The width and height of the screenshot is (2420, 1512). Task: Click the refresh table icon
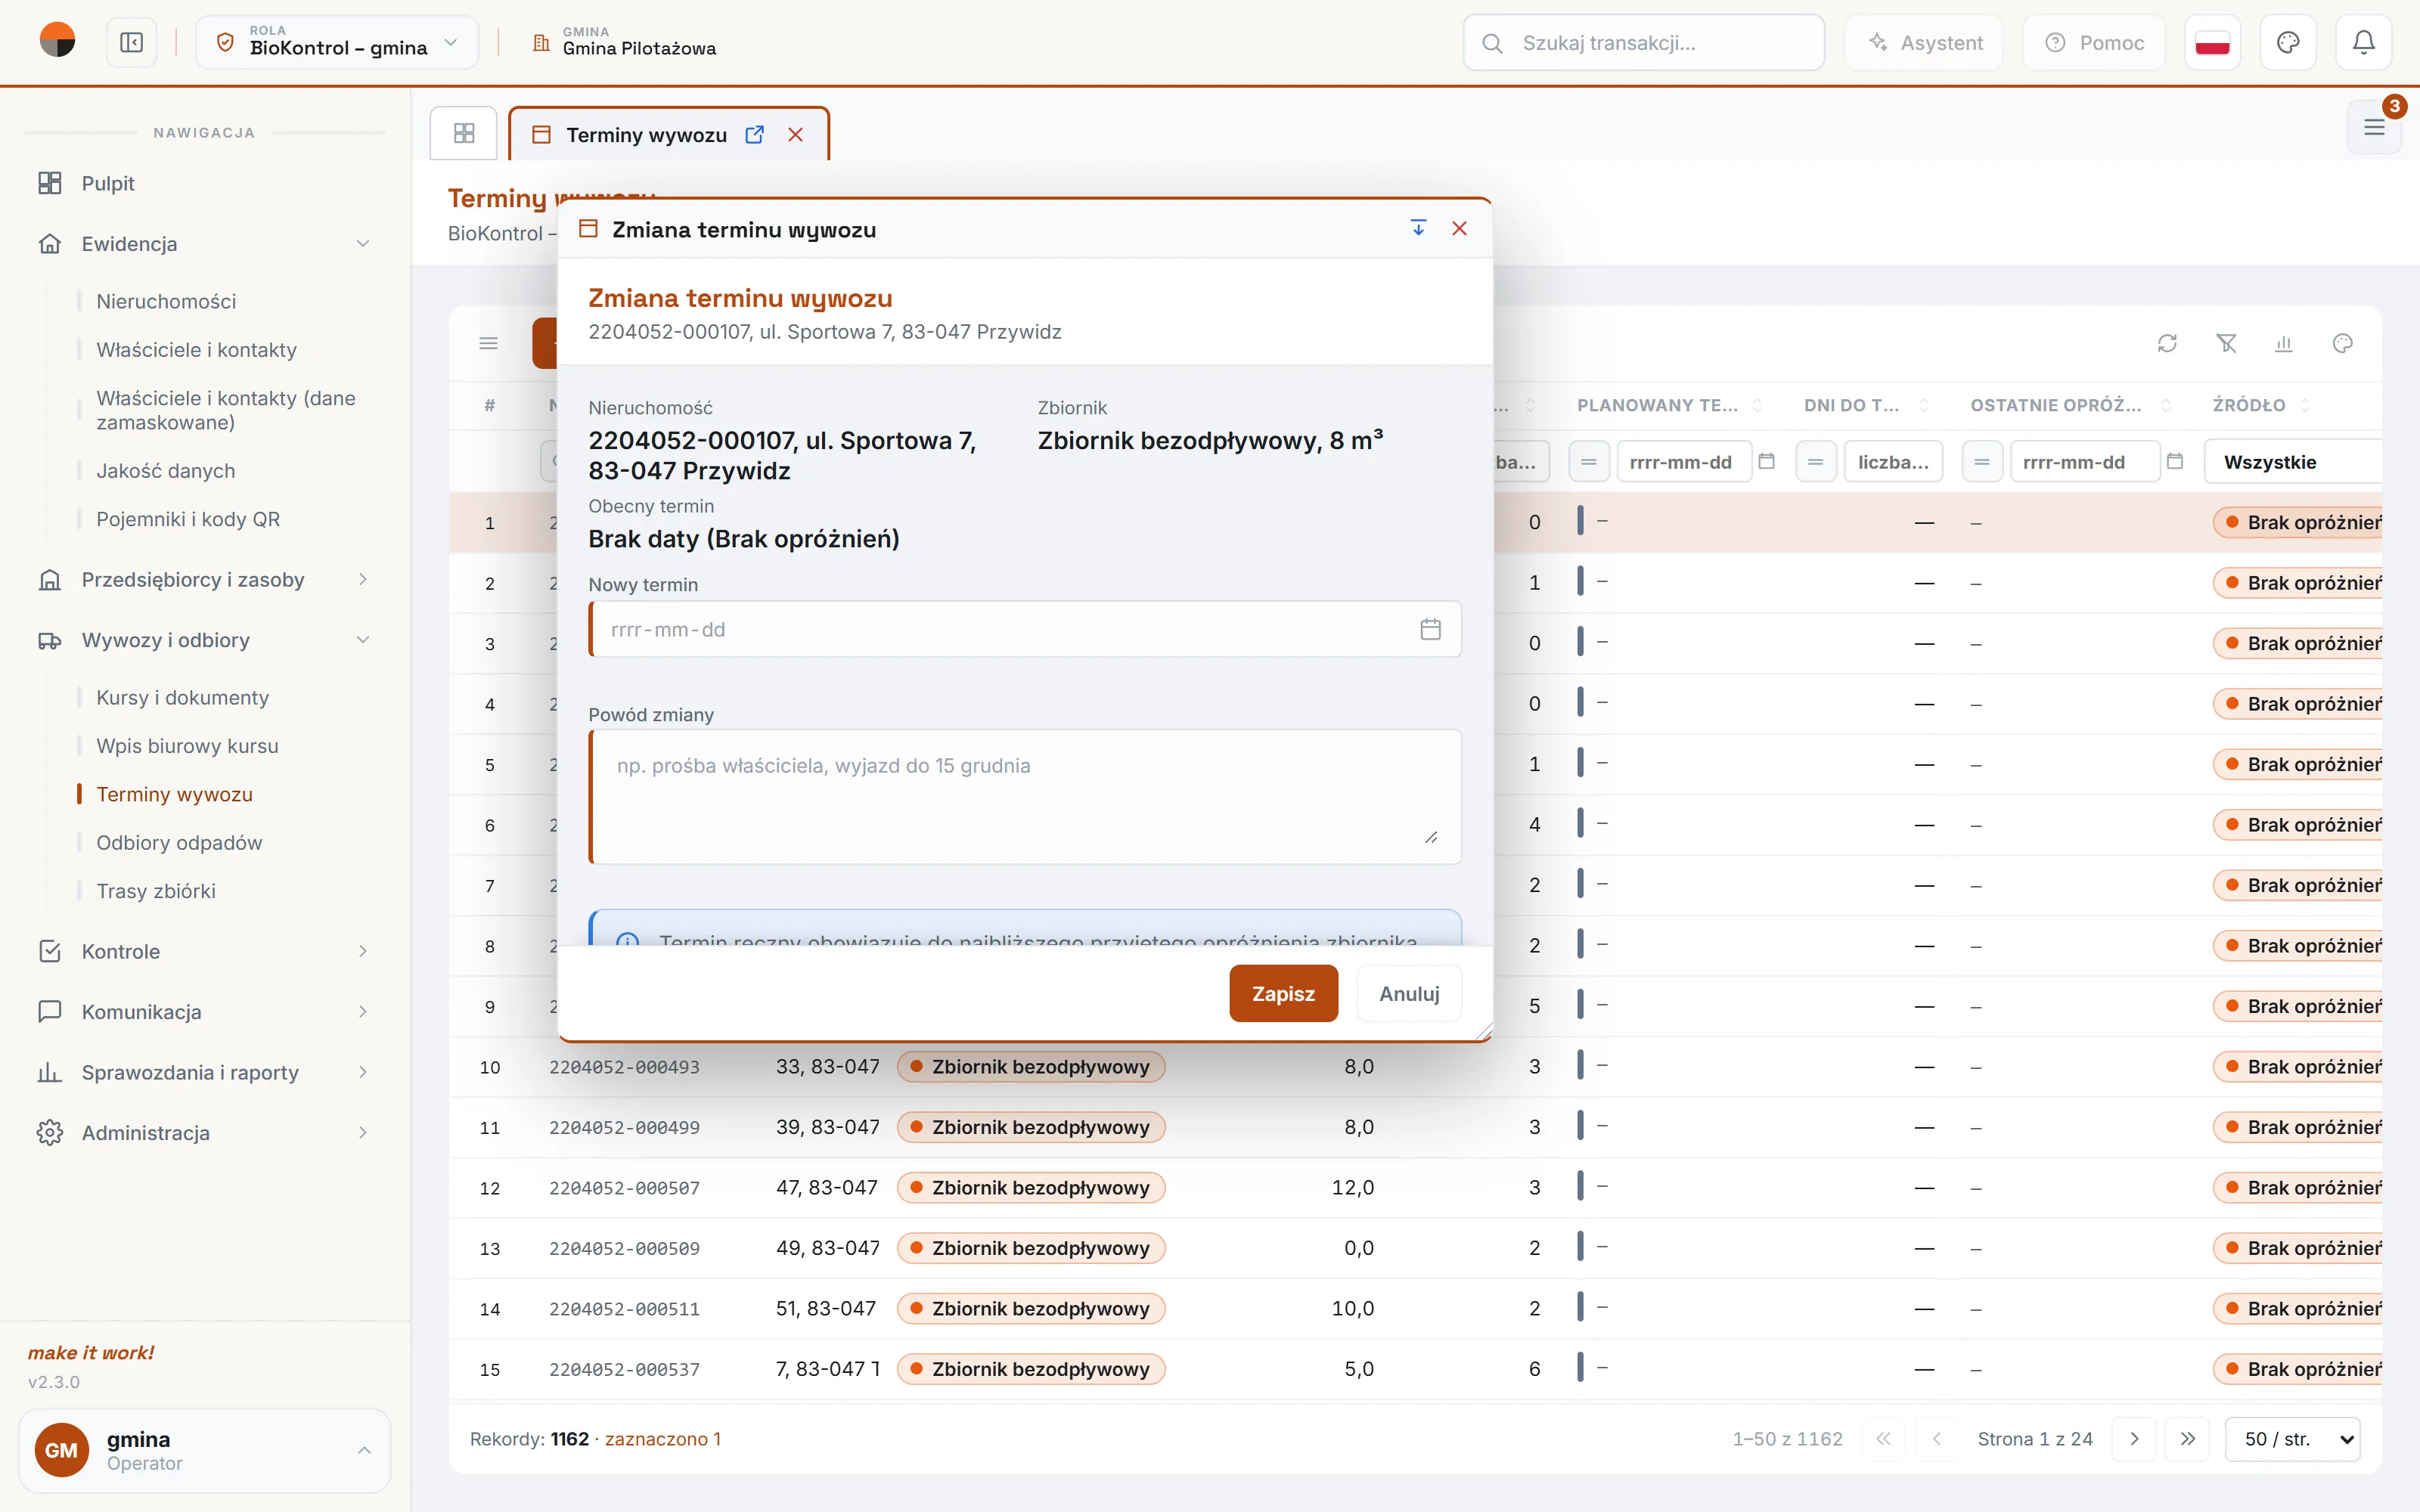coord(2167,344)
